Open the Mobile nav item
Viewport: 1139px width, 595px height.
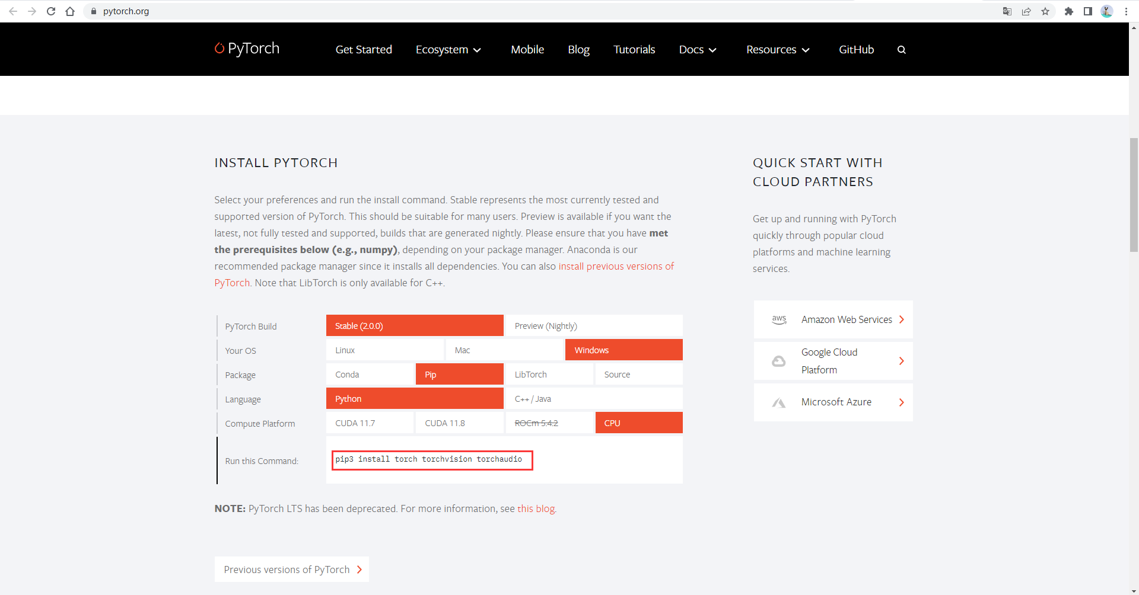coord(527,50)
